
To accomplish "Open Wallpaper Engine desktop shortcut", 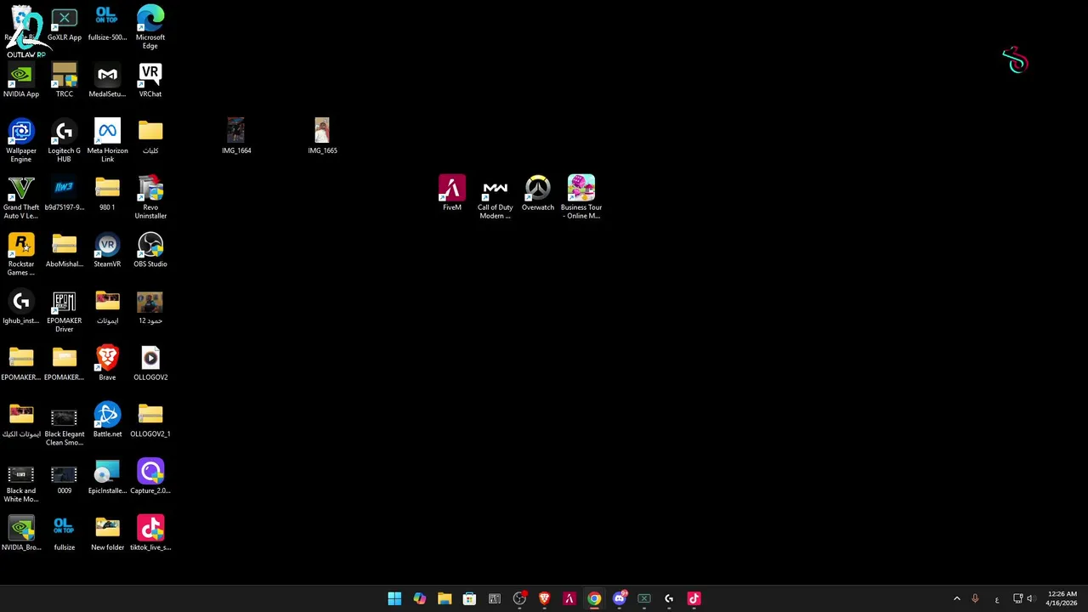I will coord(21,141).
